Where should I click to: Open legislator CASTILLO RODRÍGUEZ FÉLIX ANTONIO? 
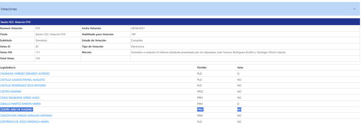pos(23,85)
